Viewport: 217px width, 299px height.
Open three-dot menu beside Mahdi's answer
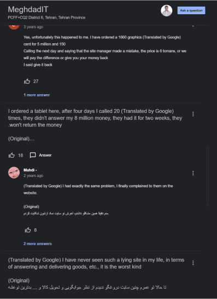[193, 173]
